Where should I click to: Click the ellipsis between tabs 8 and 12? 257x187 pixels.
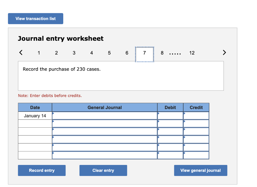pos(175,53)
